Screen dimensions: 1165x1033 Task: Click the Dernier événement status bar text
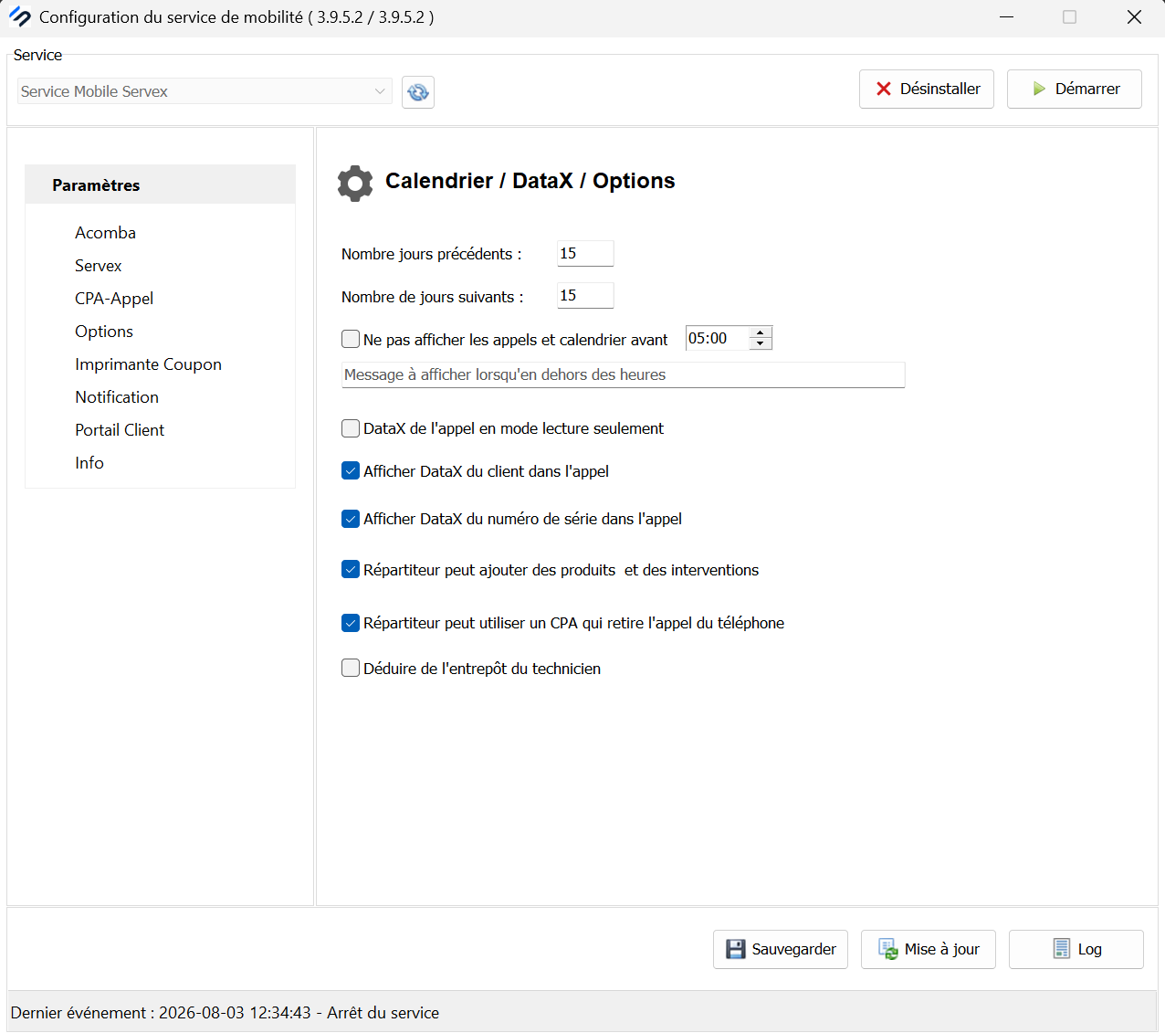point(225,1012)
